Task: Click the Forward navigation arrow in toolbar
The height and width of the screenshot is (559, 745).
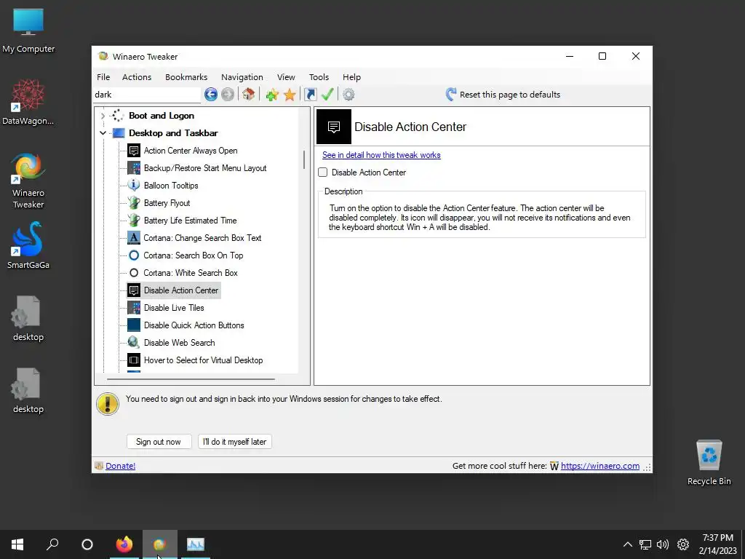Action: click(x=228, y=95)
